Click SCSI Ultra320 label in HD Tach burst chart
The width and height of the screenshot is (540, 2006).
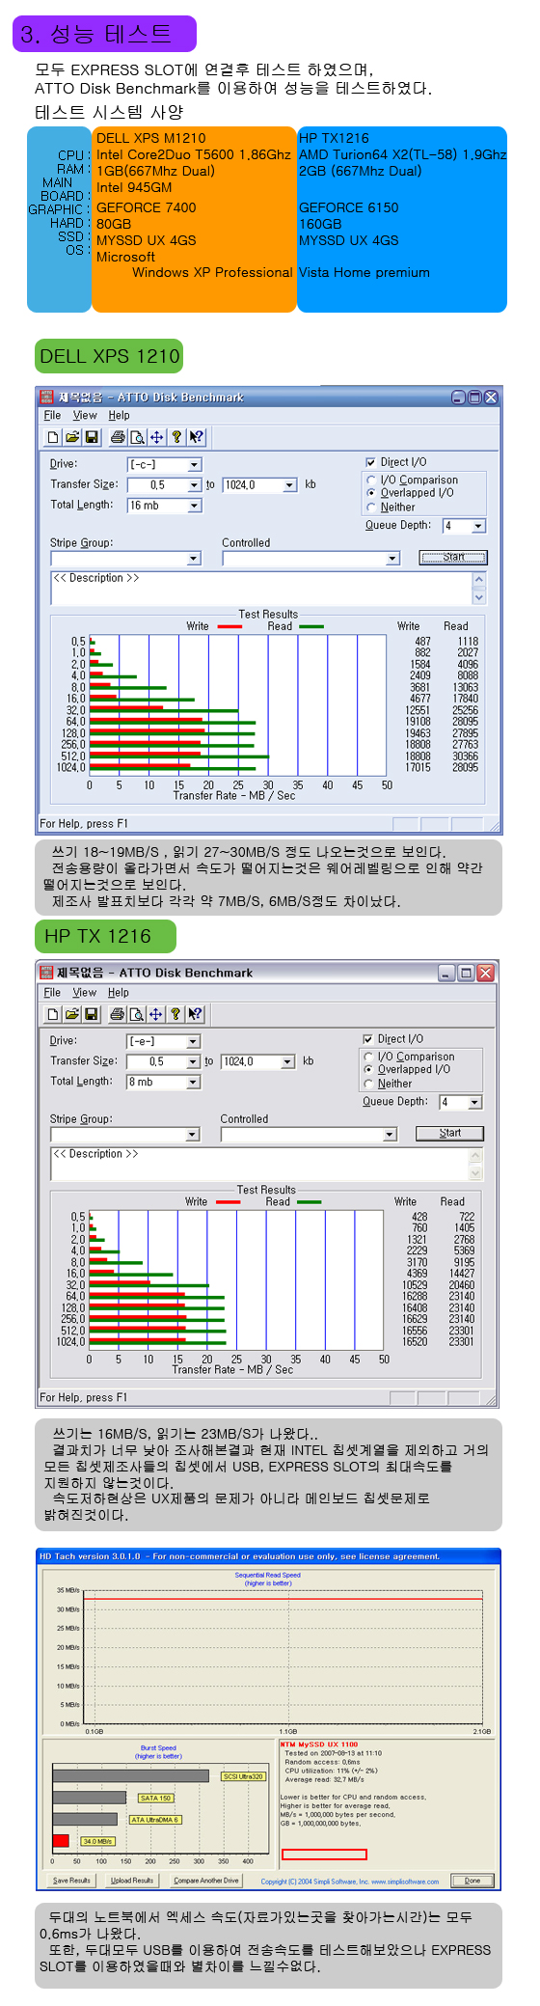[x=243, y=1776]
